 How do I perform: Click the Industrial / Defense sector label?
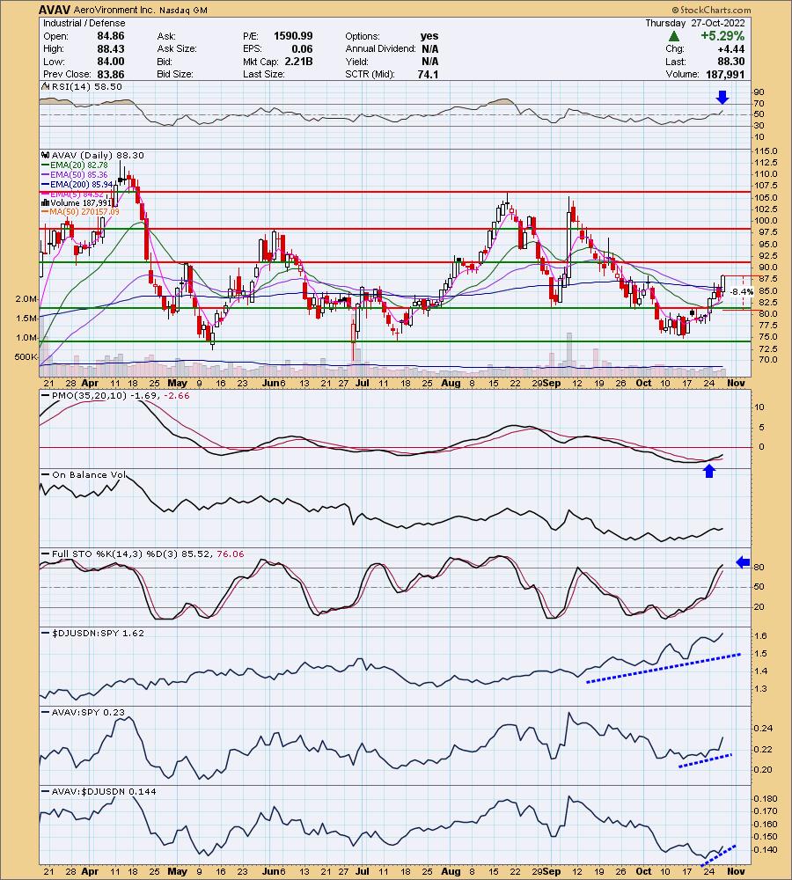pos(84,23)
